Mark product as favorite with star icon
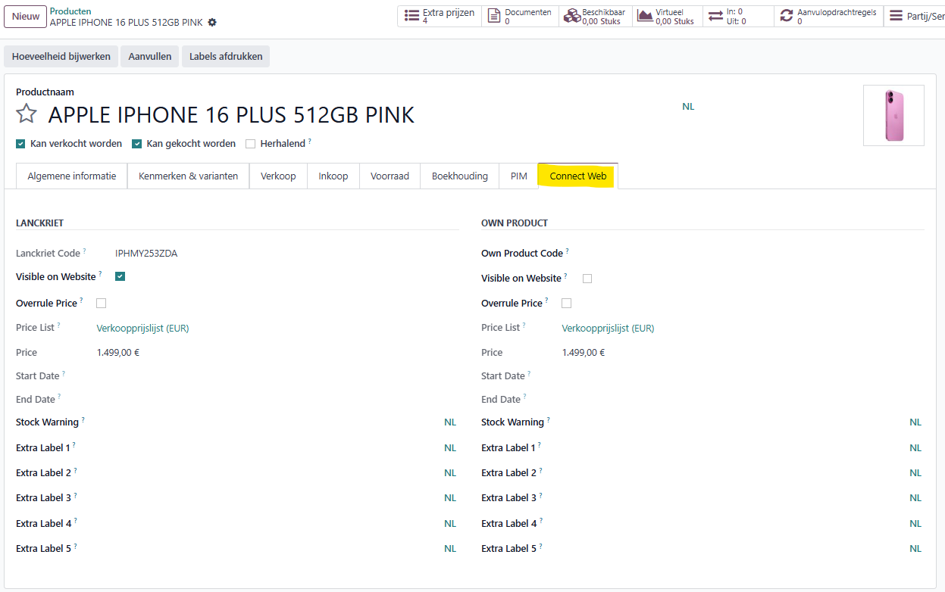 pyautogui.click(x=27, y=114)
